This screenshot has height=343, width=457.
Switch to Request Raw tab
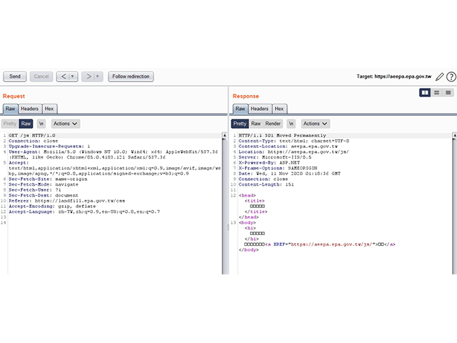coord(11,109)
